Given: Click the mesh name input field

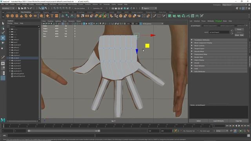Looking at the screenshot, I should pyautogui.click(x=219, y=32).
